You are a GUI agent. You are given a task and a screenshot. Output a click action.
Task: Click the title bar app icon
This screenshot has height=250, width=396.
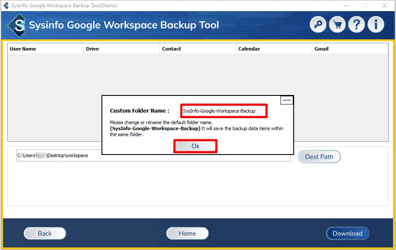(x=6, y=5)
